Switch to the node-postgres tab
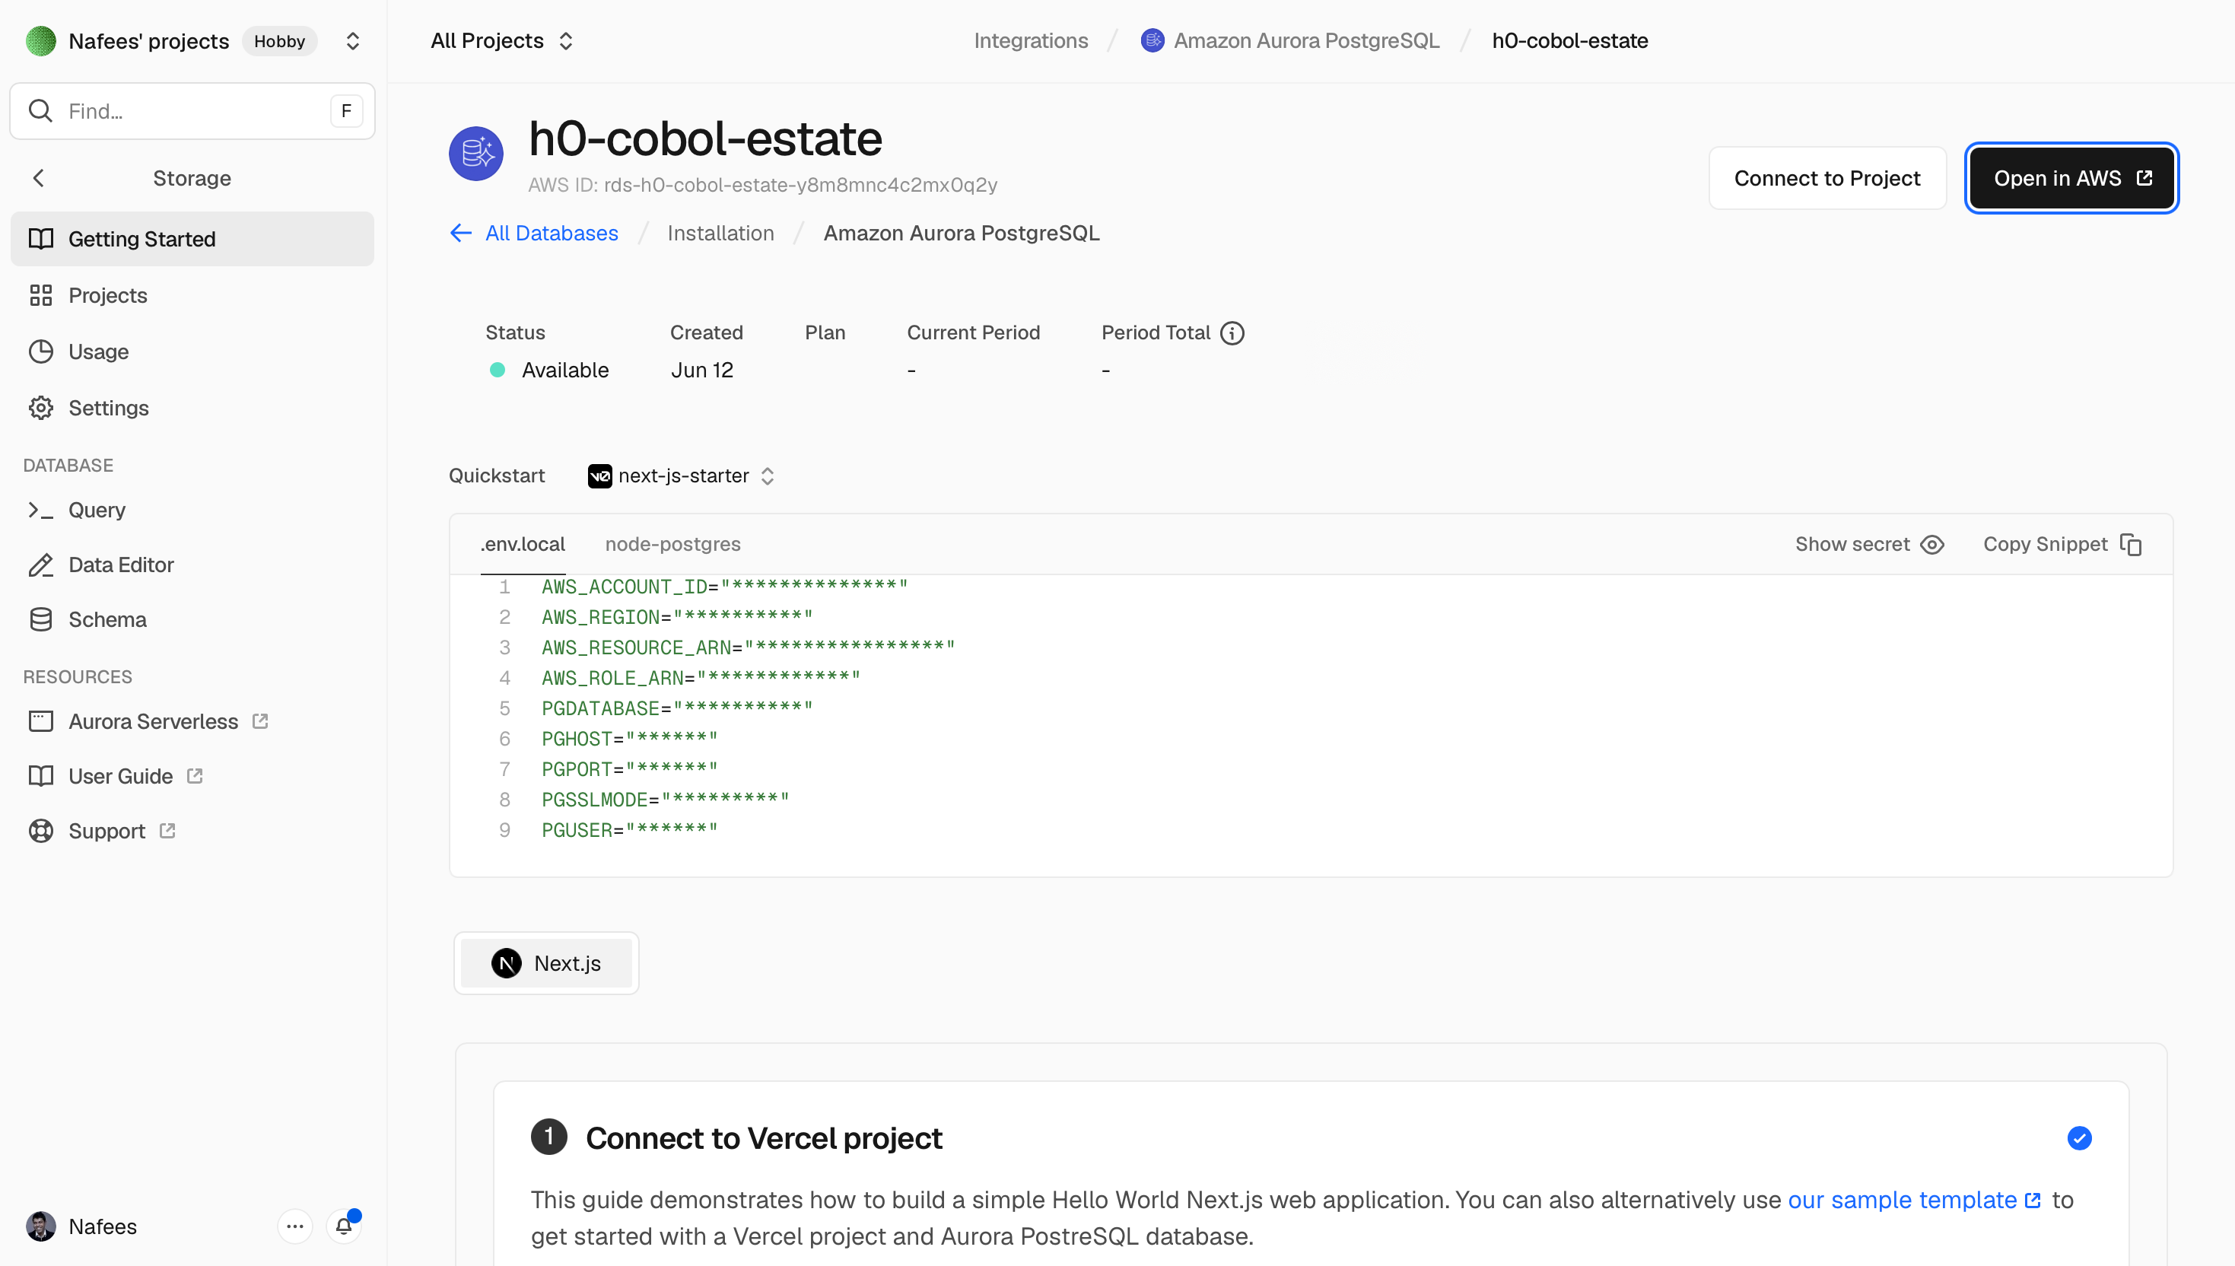The height and width of the screenshot is (1266, 2235). 672,544
